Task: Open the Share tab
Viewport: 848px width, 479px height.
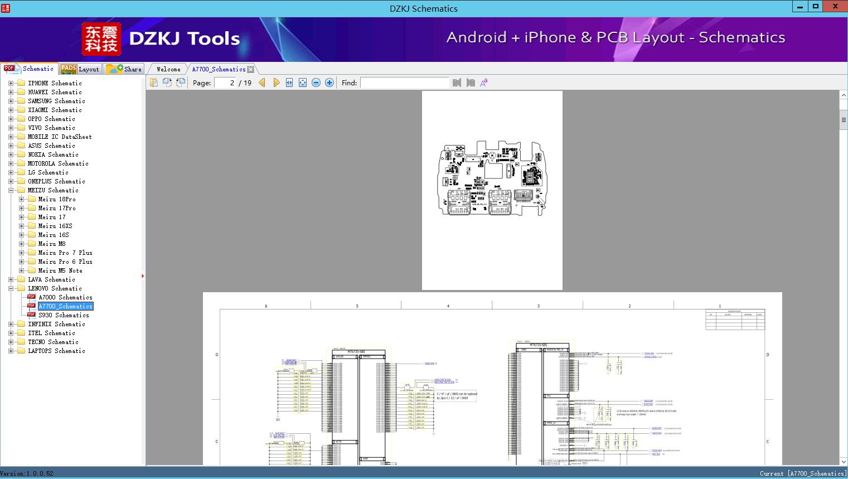Action: (124, 69)
